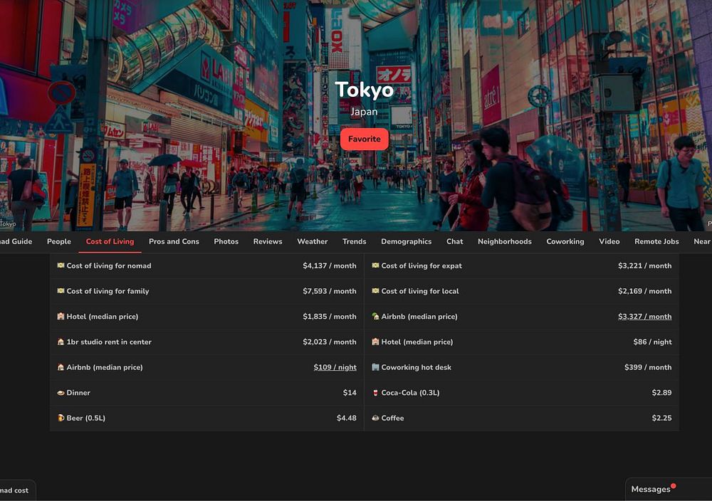The height and width of the screenshot is (501, 712).
Task: Click the Coca-Cola drink icon
Action: 375,393
